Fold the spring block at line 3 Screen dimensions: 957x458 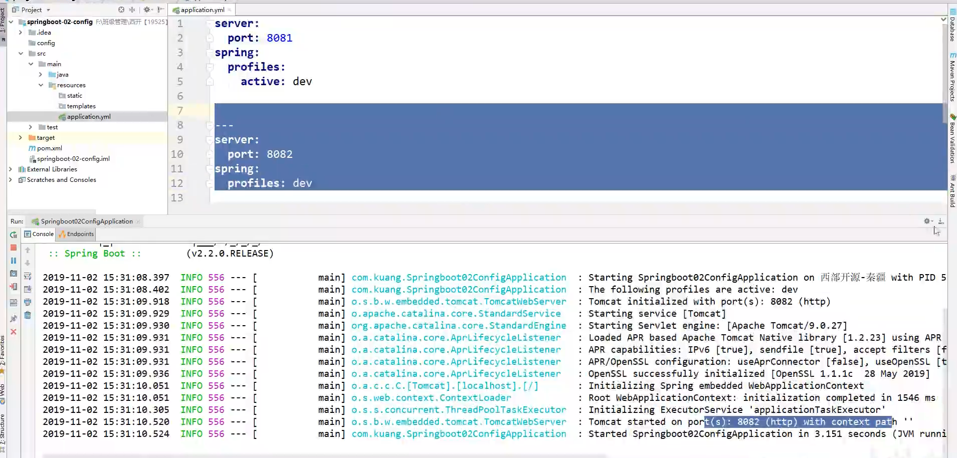[210, 53]
